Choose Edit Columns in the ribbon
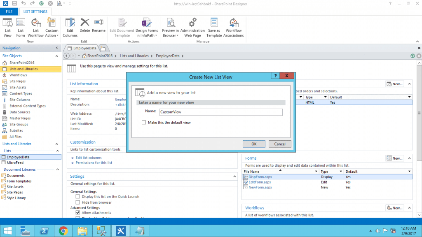The height and width of the screenshot is (237, 422). [x=70, y=28]
